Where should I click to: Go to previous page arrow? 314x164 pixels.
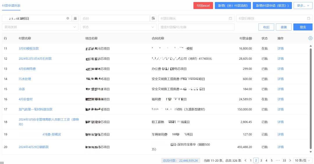click(x=245, y=161)
